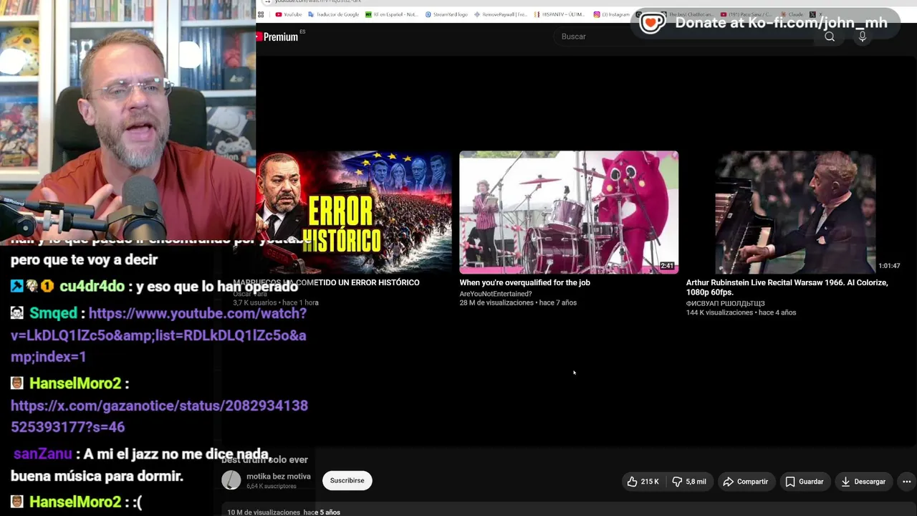The width and height of the screenshot is (917, 516).
Task: Open the Paco Sanz bookmark
Action: tap(746, 14)
